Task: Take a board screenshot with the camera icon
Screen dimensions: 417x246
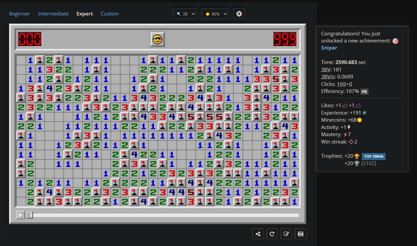Action: 301,234
